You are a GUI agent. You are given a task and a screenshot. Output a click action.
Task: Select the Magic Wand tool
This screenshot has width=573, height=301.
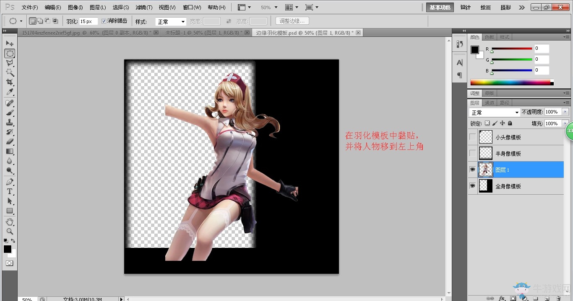[x=10, y=73]
